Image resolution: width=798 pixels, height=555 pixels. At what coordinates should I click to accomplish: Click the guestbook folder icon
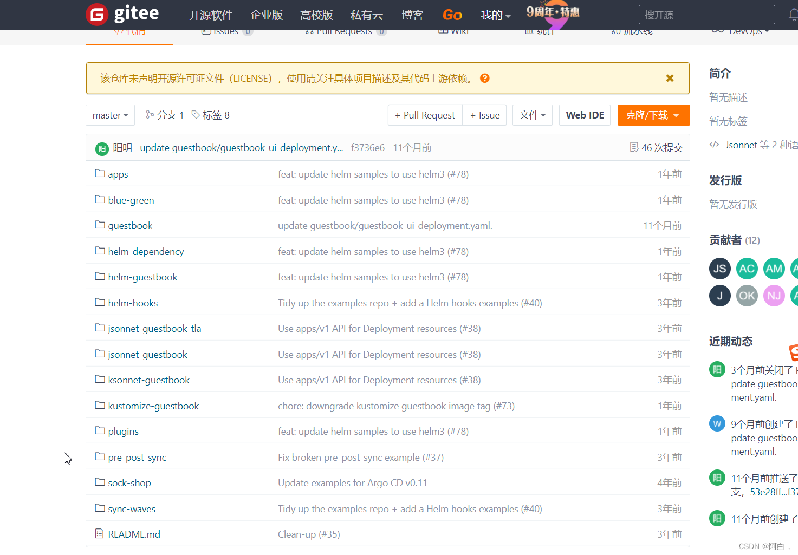click(x=100, y=225)
